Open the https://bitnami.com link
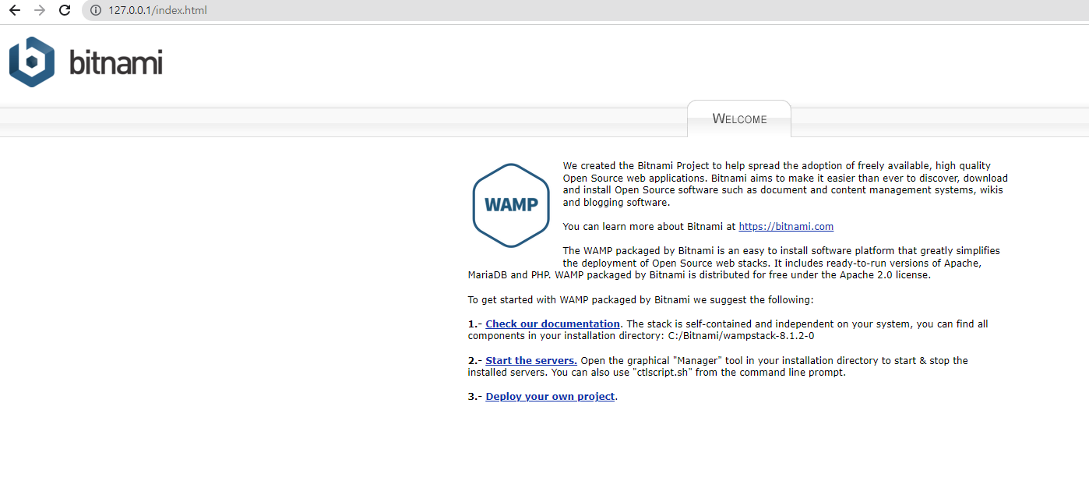Screen dimensions: 1089x481 [786, 227]
